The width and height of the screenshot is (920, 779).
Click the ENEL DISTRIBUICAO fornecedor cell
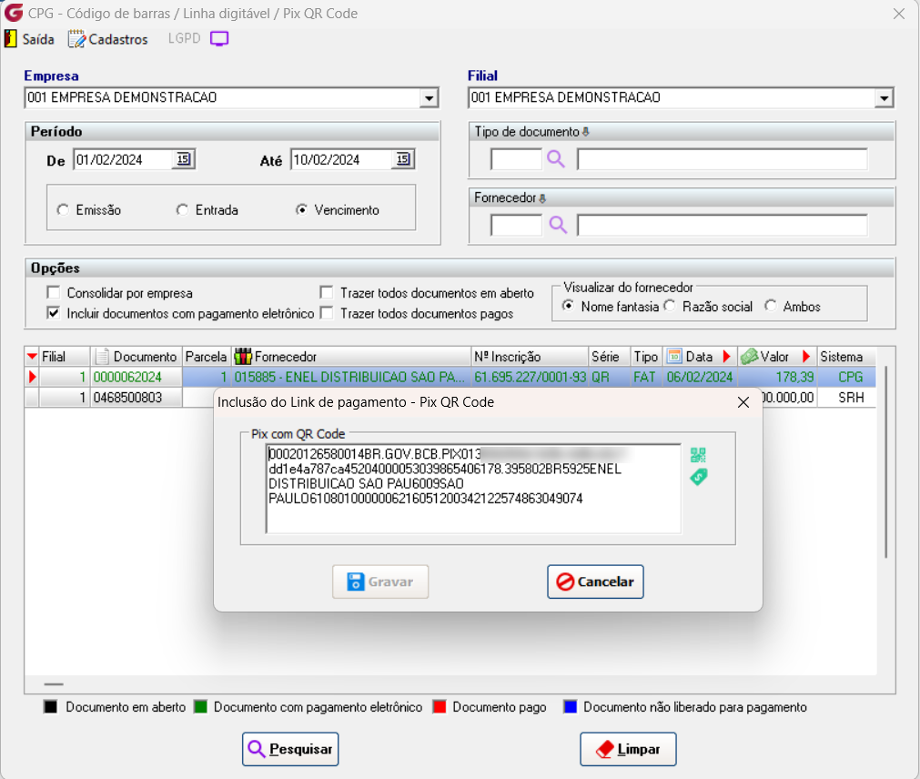[x=351, y=377]
